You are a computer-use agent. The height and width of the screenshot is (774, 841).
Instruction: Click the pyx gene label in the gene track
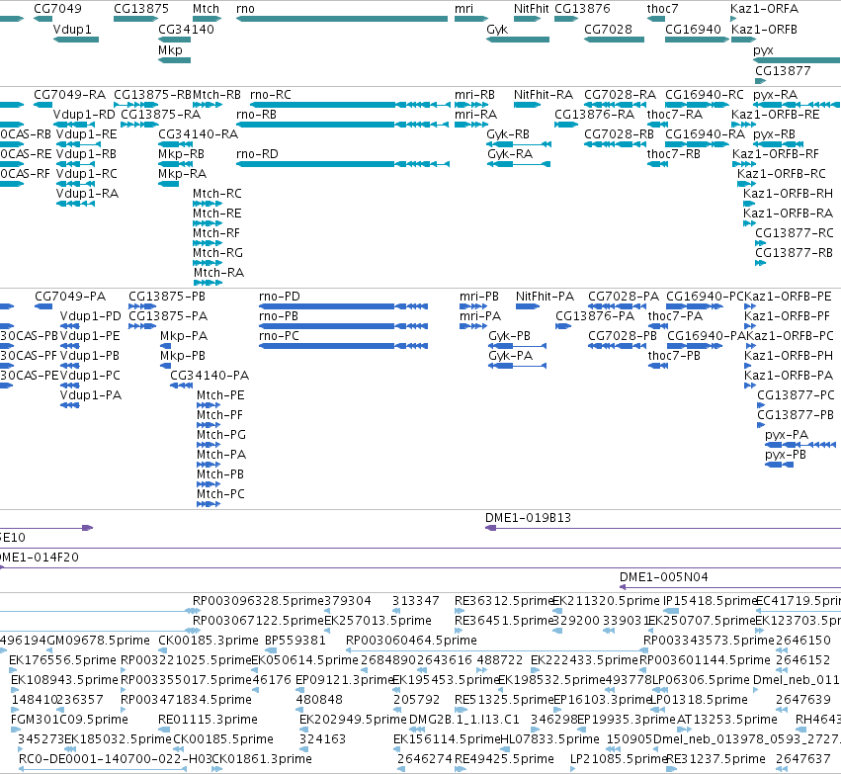(x=763, y=50)
